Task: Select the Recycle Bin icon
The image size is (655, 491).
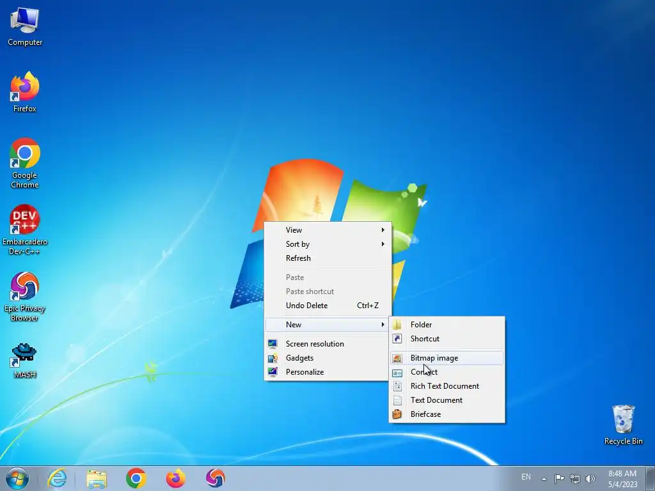Action: [x=623, y=425]
